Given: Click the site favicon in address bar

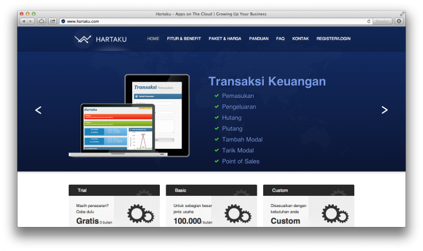Looking at the screenshot, I should 63,21.
